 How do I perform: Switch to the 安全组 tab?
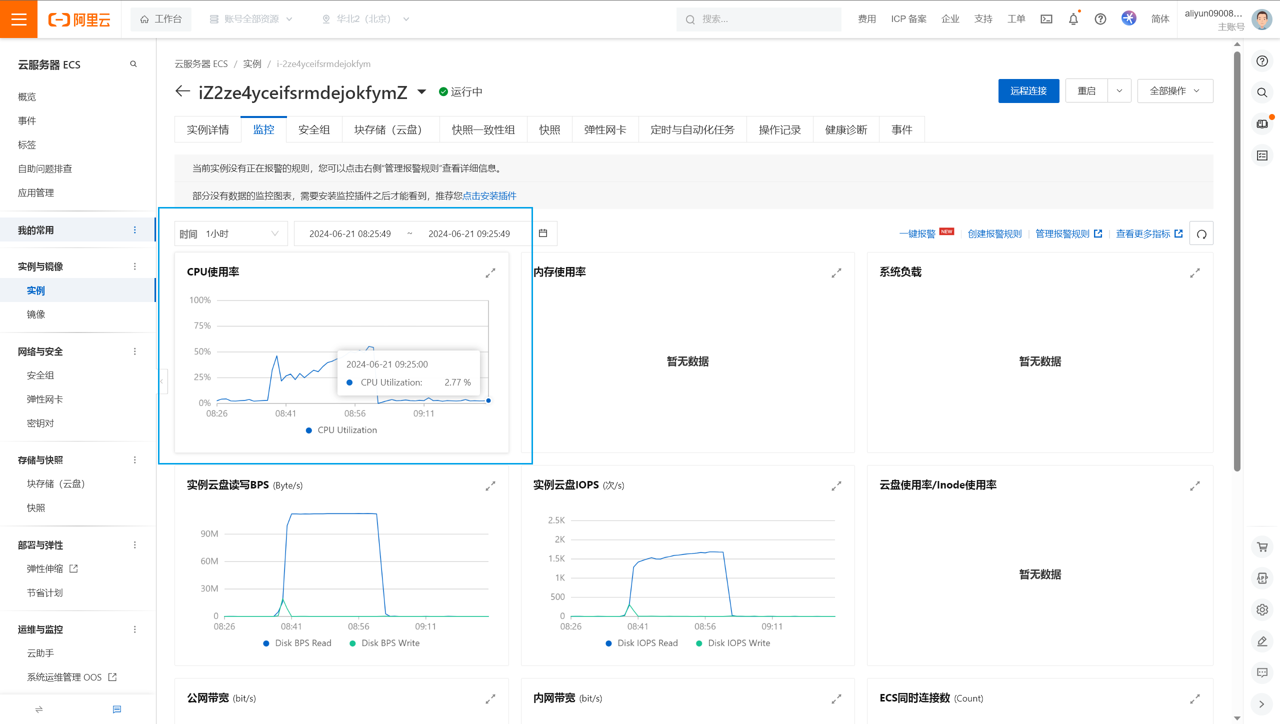click(314, 129)
